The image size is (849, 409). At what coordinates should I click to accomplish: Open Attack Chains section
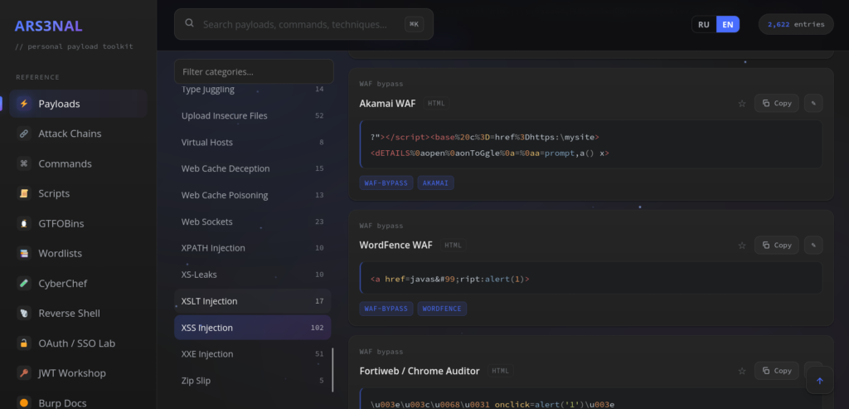[x=78, y=134]
